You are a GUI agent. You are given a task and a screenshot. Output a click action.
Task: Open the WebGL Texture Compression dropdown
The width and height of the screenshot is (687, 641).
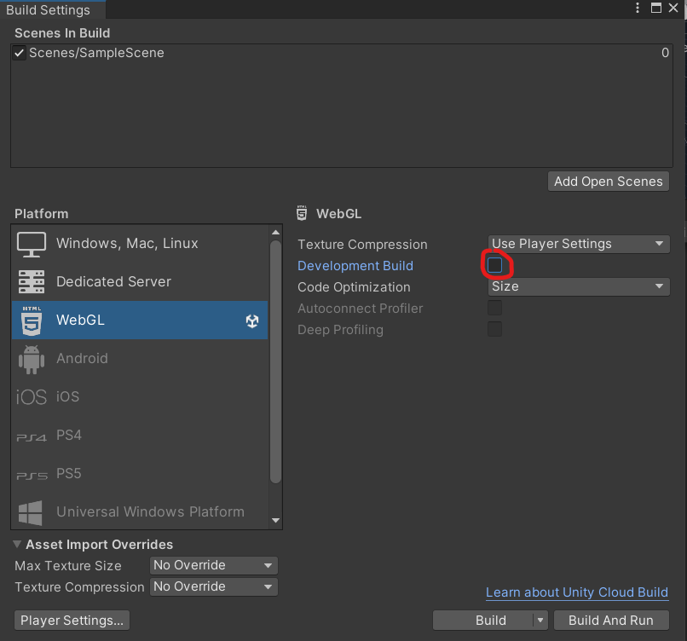(x=579, y=244)
